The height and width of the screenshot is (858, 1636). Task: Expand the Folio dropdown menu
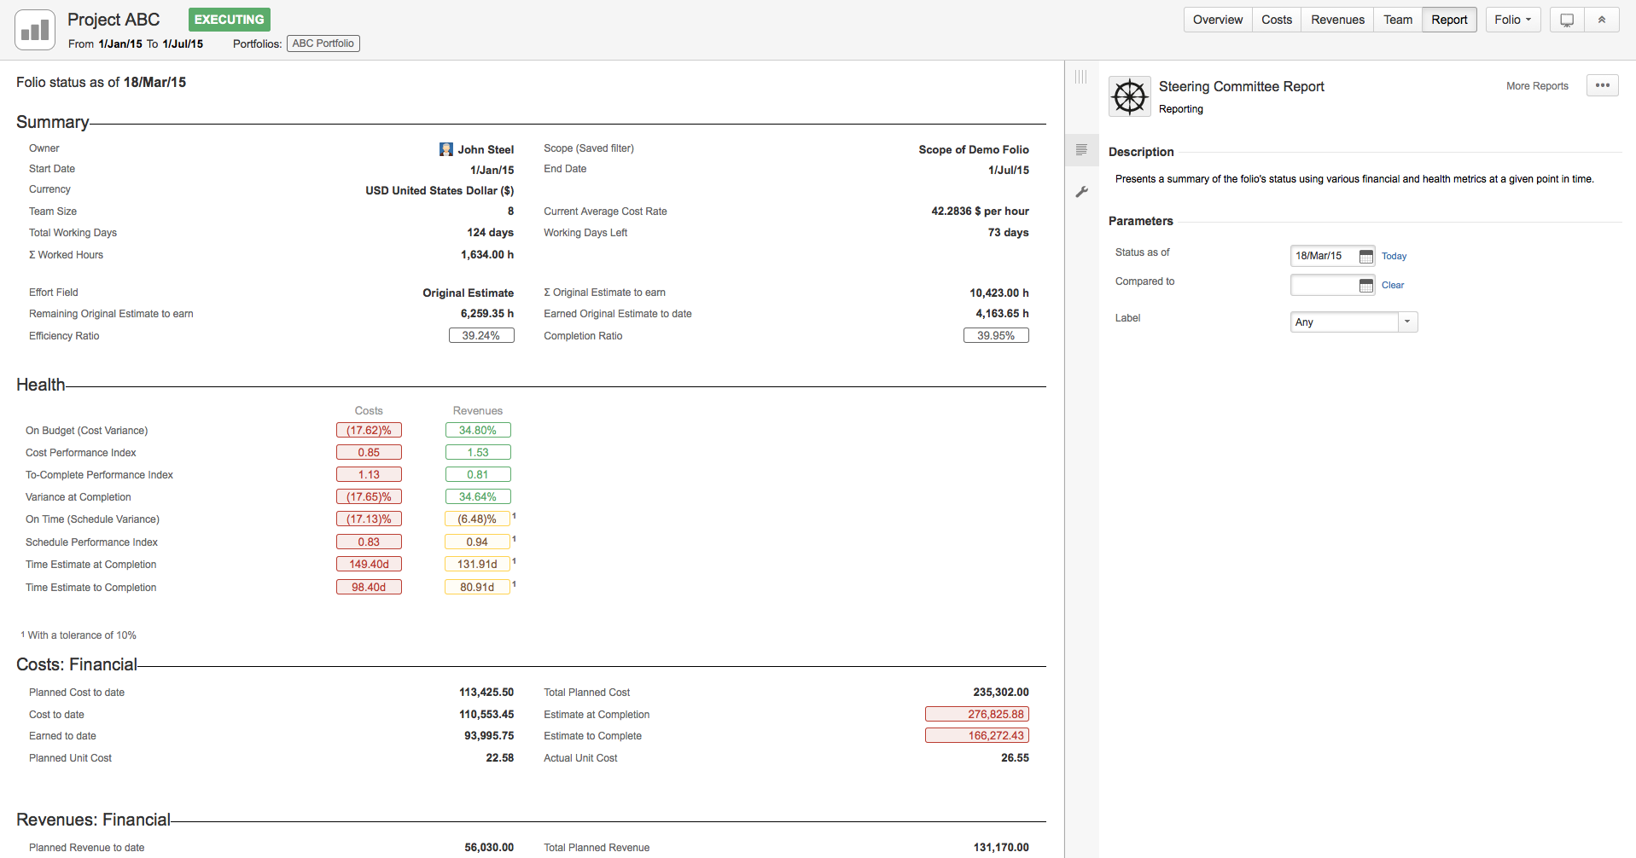[x=1512, y=20]
